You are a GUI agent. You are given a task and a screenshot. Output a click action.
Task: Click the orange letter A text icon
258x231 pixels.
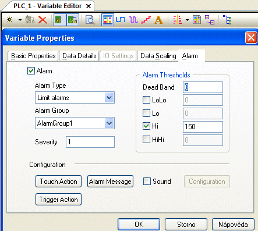pyautogui.click(x=158, y=20)
